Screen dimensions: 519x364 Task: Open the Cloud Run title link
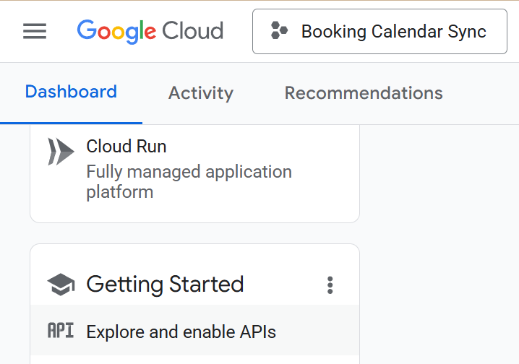coord(126,147)
